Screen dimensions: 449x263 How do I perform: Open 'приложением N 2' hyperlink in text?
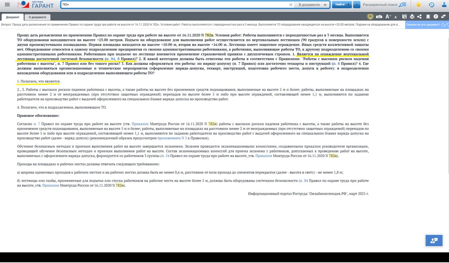coord(174,138)
